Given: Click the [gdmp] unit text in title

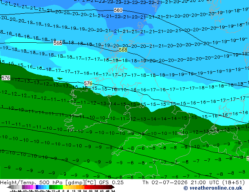Looking at the screenshot, I should point(75,183).
